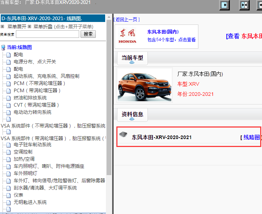Click the page icon beside PCM（带涡轮增压器）

tap(9, 91)
